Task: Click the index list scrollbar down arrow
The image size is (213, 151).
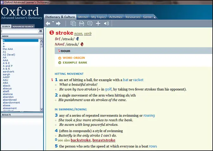Action: pyautogui.click(x=41, y=110)
